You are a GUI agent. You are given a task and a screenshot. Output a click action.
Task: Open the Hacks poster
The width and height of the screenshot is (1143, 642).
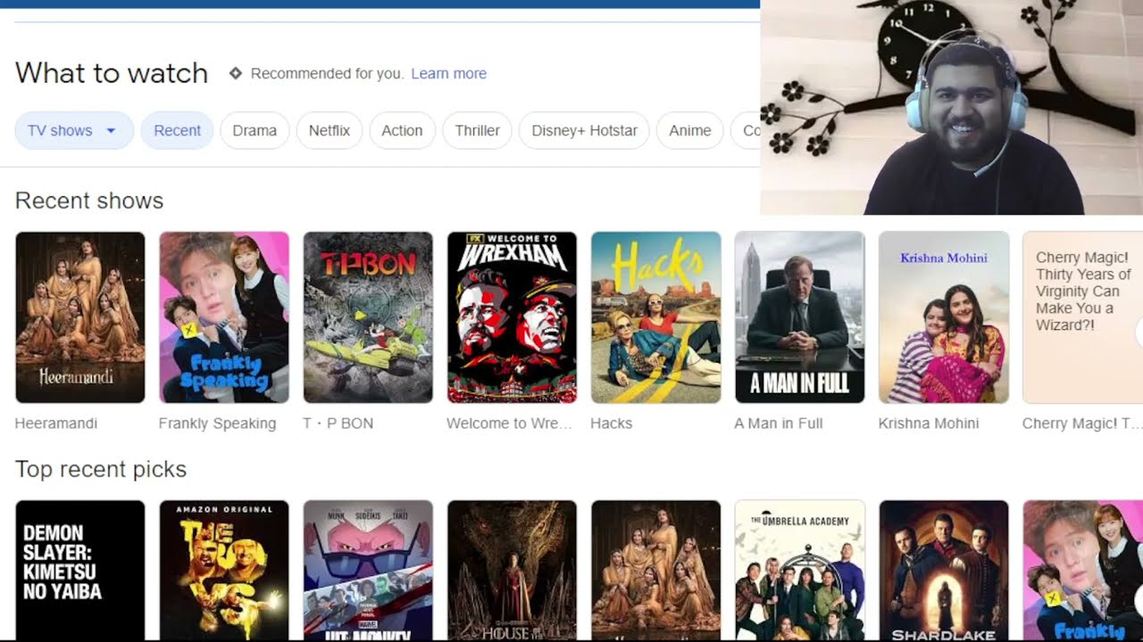[655, 317]
